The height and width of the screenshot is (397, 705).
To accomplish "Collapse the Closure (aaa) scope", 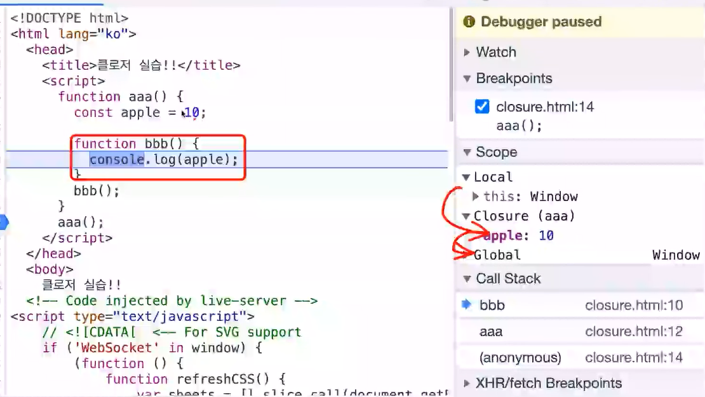I will click(466, 216).
